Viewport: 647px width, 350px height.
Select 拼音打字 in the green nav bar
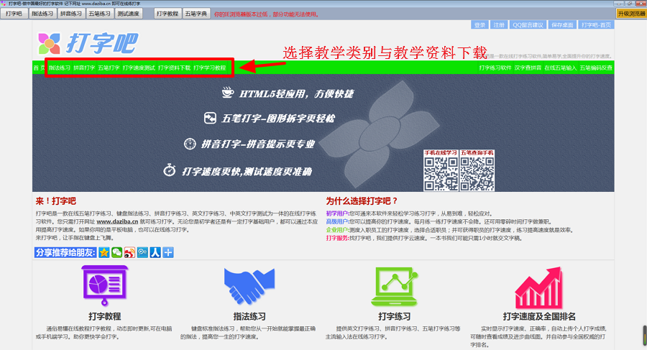click(84, 68)
